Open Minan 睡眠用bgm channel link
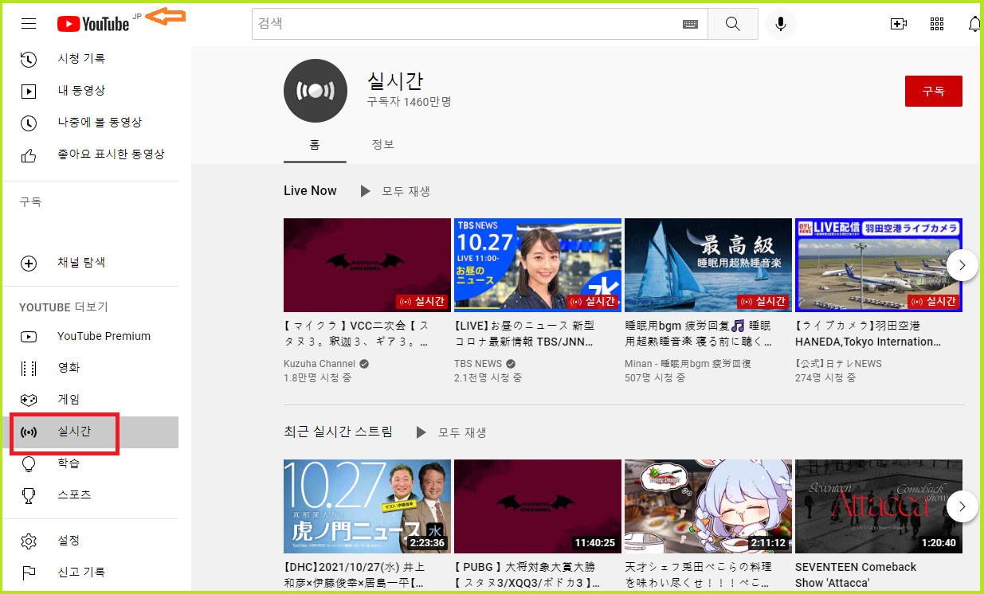 pyautogui.click(x=688, y=364)
